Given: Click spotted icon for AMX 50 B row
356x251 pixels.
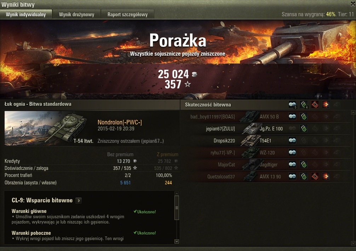Looking at the screenshot, I should click(292, 116).
